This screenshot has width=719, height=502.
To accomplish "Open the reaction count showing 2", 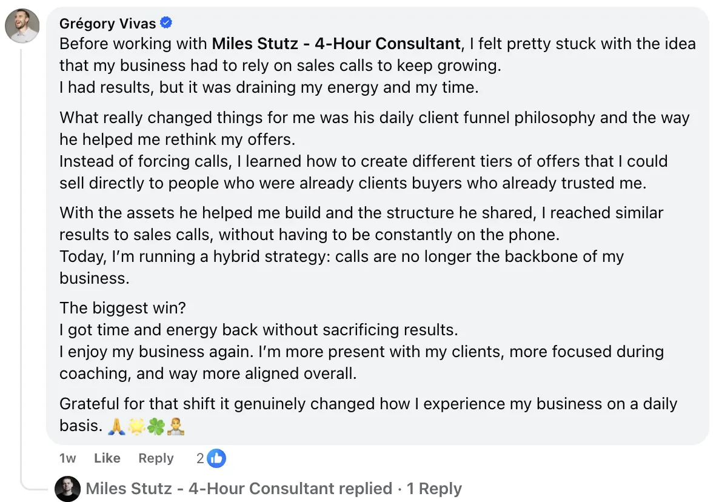I will click(200, 458).
